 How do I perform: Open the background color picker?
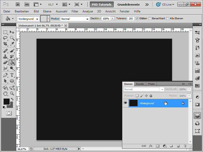coord(11,106)
